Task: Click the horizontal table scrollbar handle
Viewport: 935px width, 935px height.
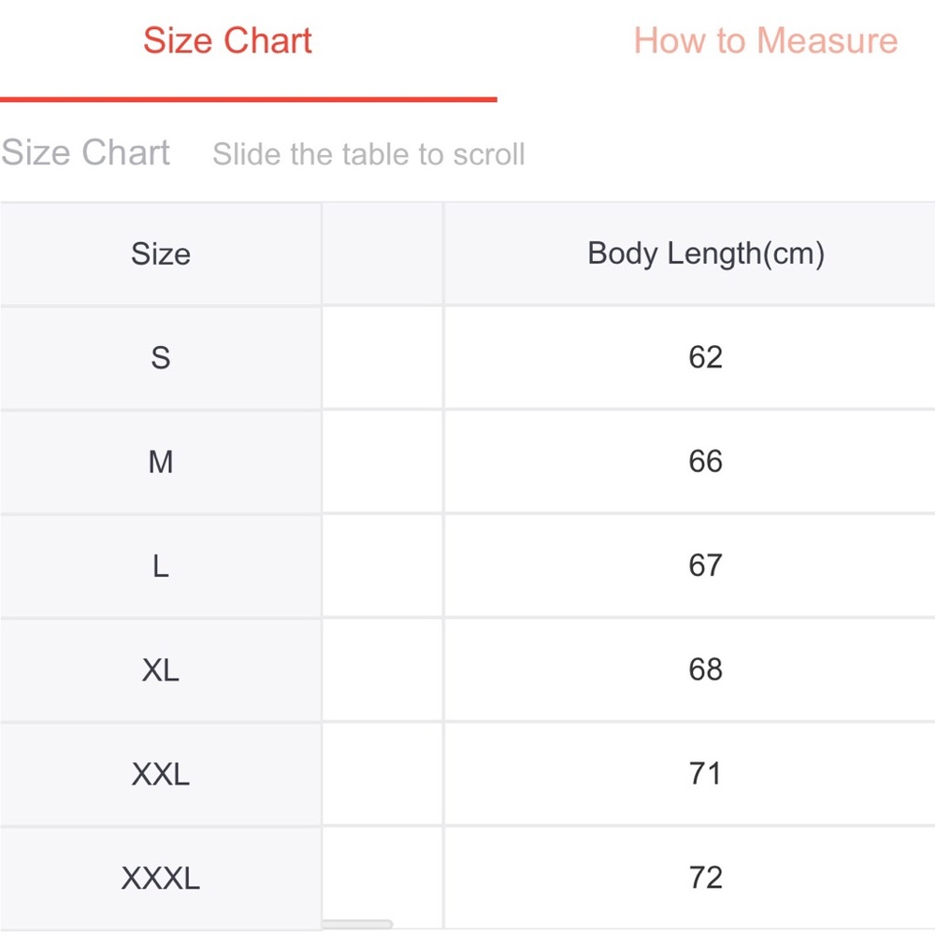Action: point(357,925)
